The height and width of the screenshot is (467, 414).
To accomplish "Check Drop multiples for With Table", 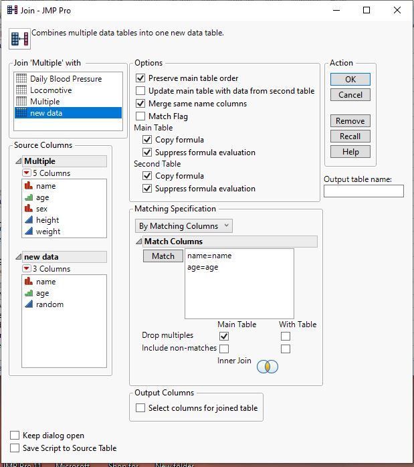I will 286,336.
